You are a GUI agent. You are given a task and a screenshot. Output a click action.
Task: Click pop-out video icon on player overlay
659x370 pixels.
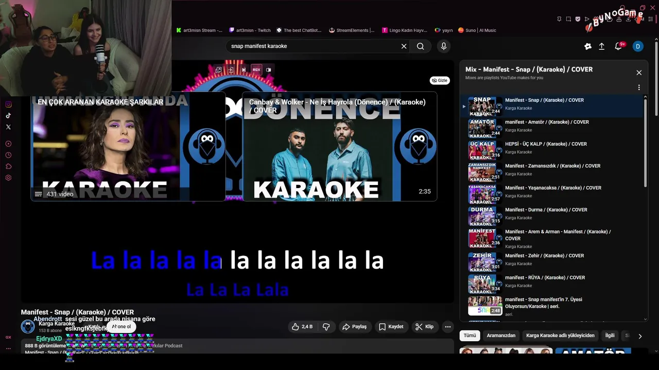tap(219, 69)
